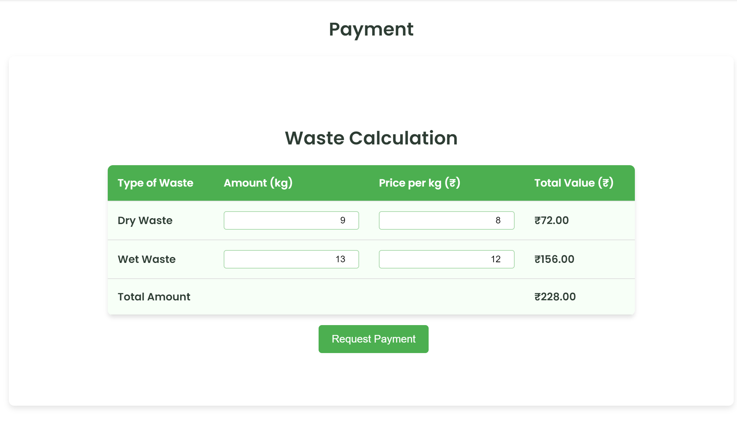Focus the Dry Waste price per kg field

click(446, 220)
